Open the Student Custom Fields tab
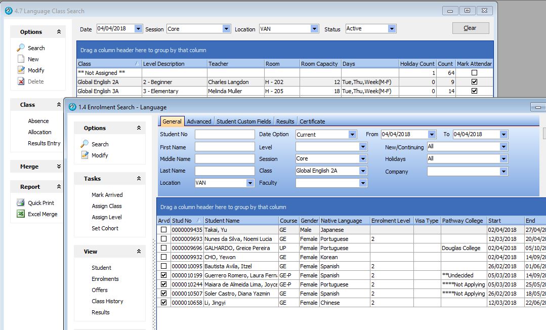Image resolution: width=546 pixels, height=330 pixels. pyautogui.click(x=243, y=121)
